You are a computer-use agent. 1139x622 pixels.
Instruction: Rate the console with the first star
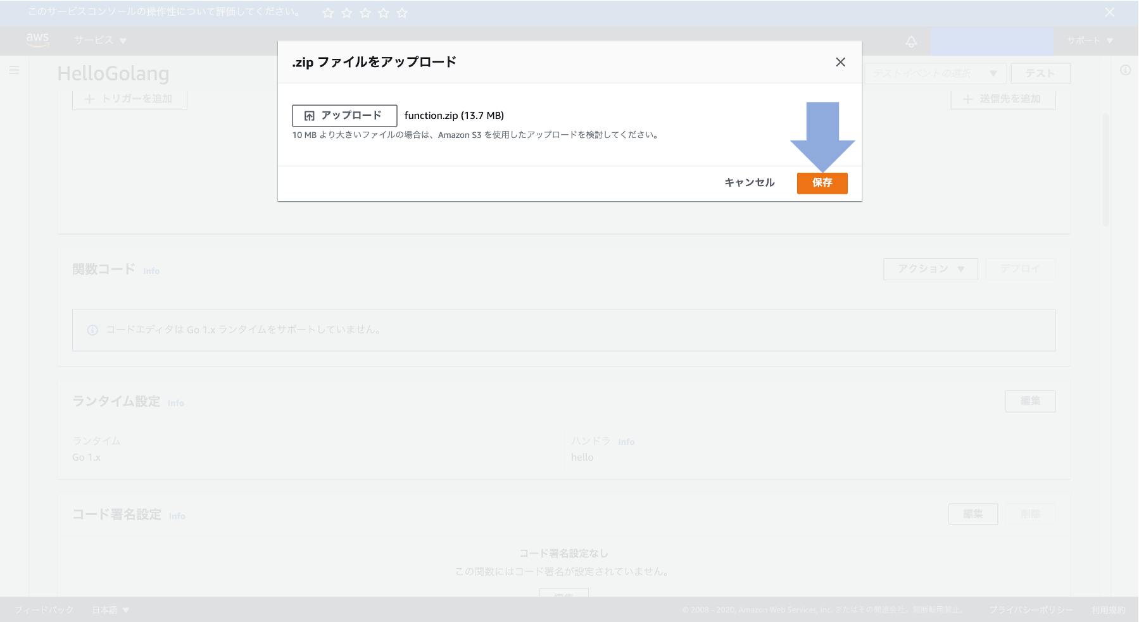328,13
